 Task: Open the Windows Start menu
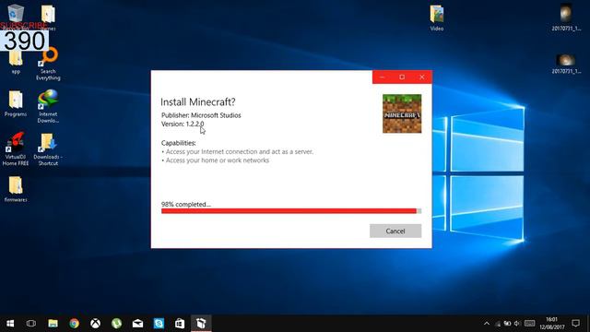(10, 324)
